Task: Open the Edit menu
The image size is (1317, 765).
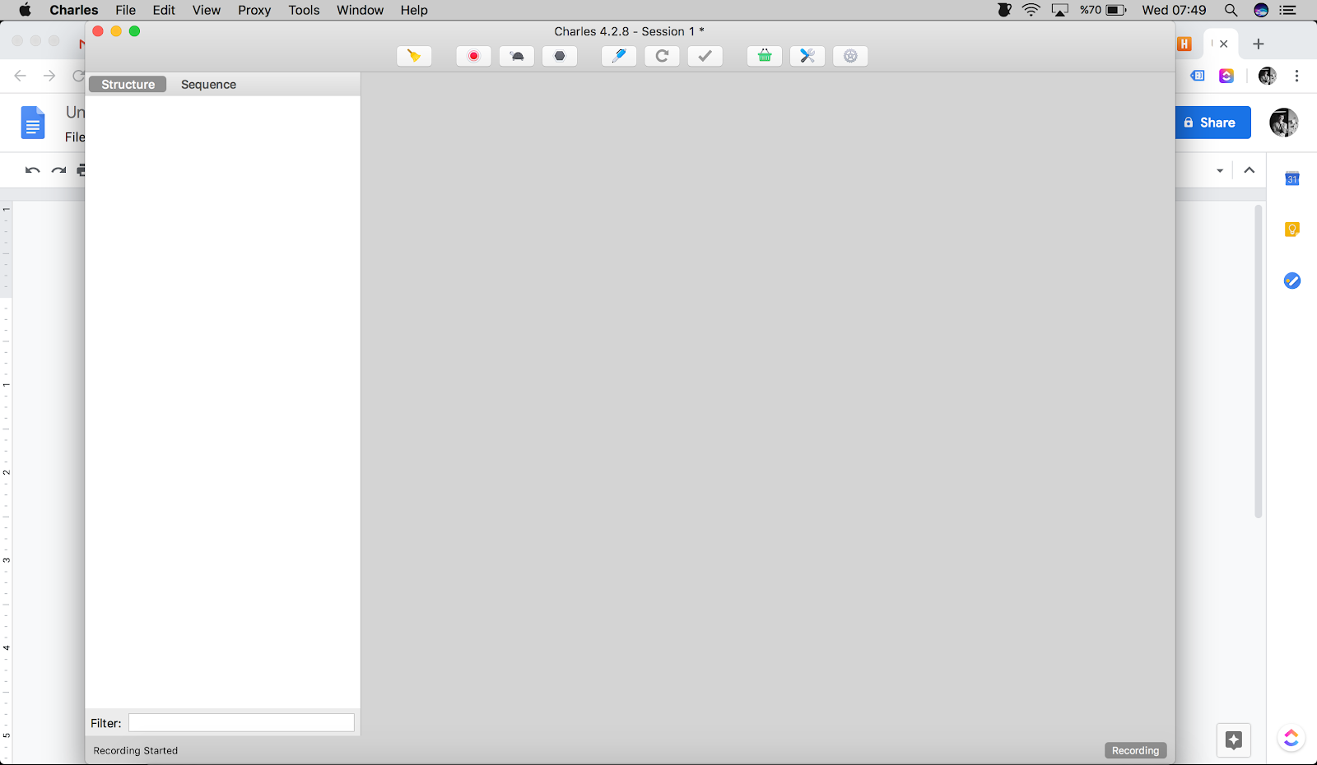Action: [164, 10]
